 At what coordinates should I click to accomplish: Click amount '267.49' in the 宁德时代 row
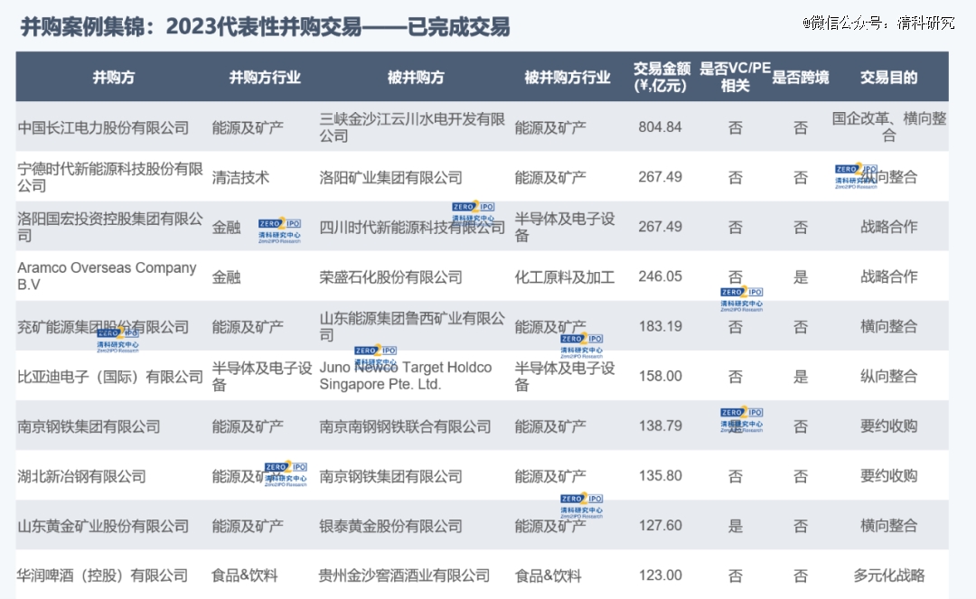[x=660, y=177]
